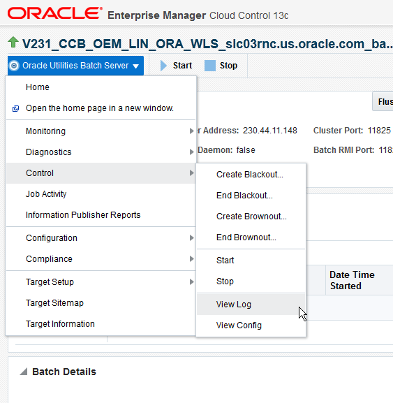Image resolution: width=393 pixels, height=403 pixels.
Task: Choose Create Brownout... in the Control submenu
Action: click(x=251, y=217)
